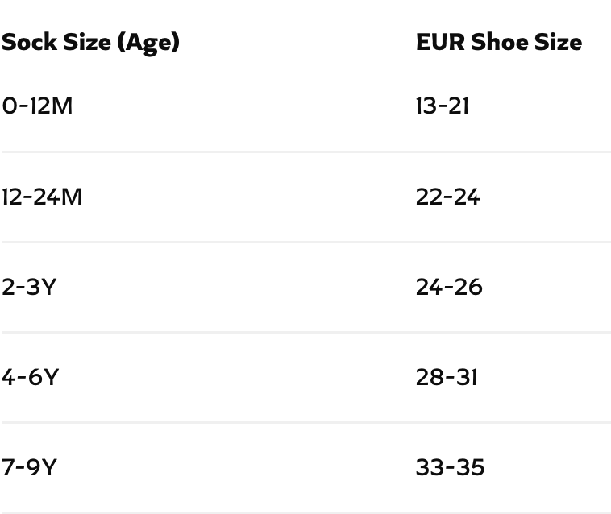Click the divider line below the 0-12M row
This screenshot has height=514, width=611.
click(x=305, y=151)
